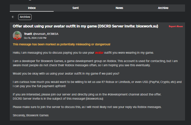
Task: Click the line 'DSCRD Server invite is in the subject'
Action: coord(58,99)
